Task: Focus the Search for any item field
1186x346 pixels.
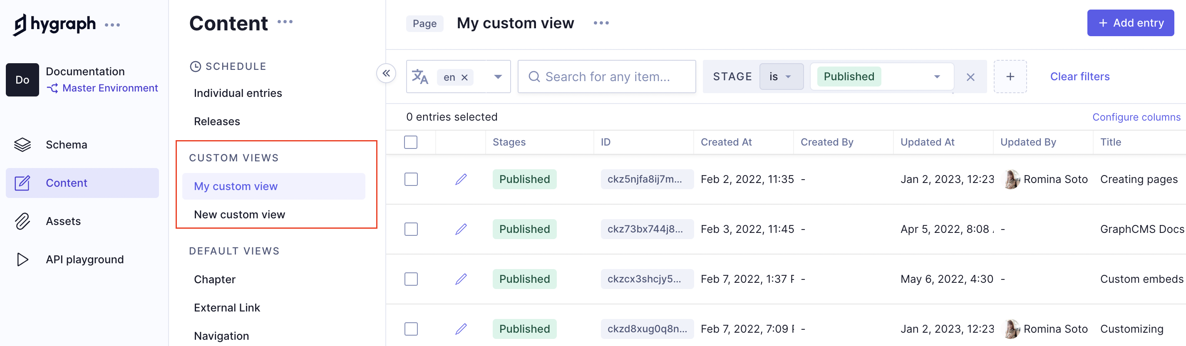Action: [x=607, y=77]
